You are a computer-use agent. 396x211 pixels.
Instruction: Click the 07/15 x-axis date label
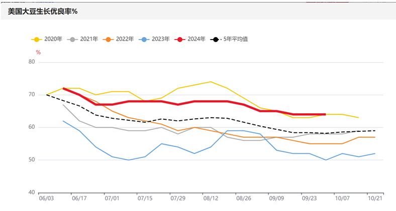coord(145,198)
